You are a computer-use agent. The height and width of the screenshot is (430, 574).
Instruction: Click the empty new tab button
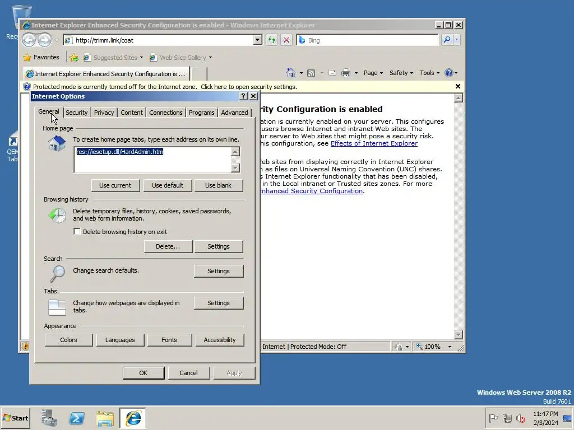pos(199,73)
